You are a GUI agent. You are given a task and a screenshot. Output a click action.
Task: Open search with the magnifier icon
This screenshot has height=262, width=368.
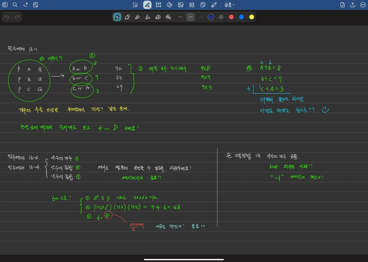pos(15,5)
